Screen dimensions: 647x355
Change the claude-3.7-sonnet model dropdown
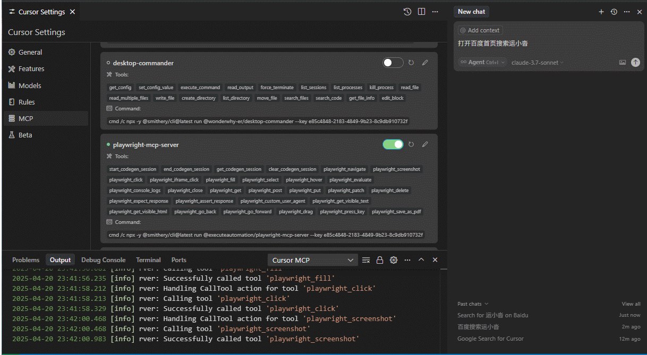(x=538, y=63)
